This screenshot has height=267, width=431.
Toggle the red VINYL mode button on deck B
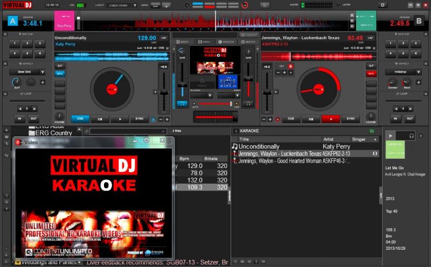tap(371, 74)
